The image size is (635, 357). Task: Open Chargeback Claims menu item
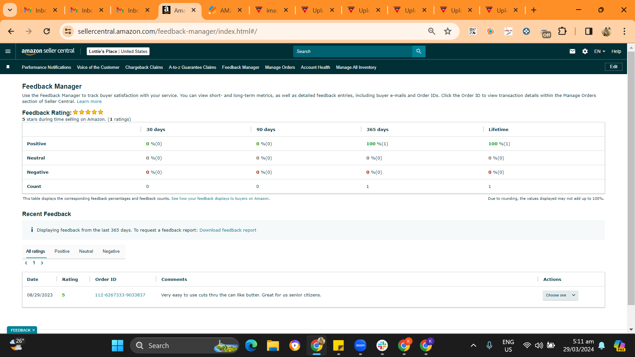click(144, 67)
